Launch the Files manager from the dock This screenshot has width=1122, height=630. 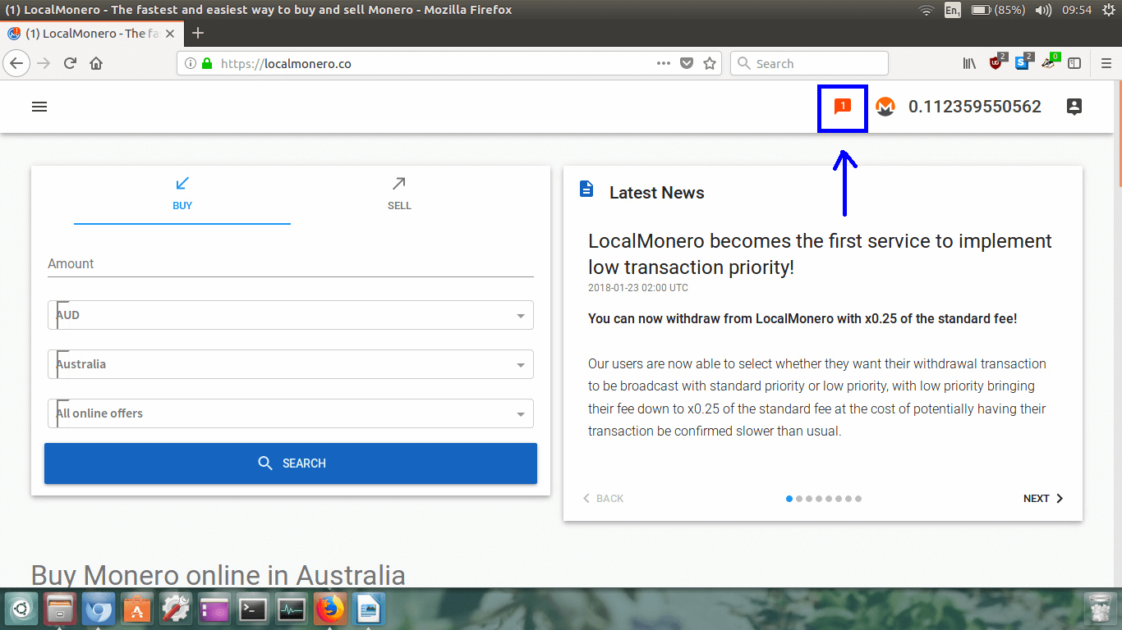pyautogui.click(x=60, y=609)
